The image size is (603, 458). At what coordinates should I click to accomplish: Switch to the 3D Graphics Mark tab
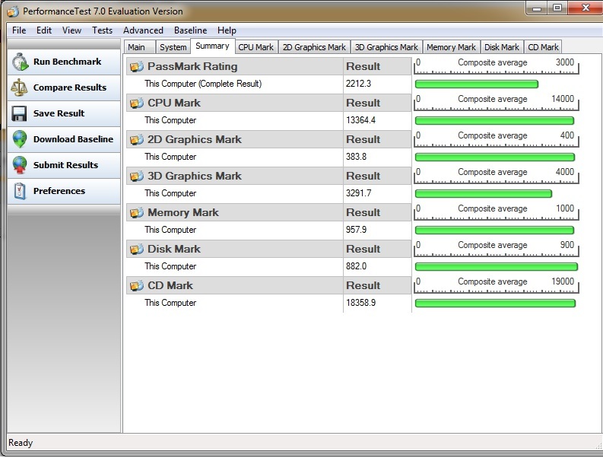pos(386,47)
